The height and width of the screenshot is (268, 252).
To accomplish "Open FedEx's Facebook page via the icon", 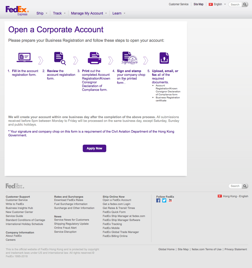I will [158, 200].
